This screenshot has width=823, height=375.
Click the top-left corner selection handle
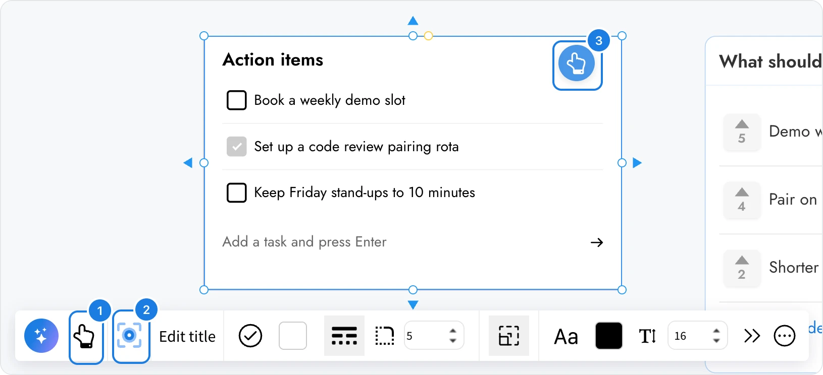[204, 36]
